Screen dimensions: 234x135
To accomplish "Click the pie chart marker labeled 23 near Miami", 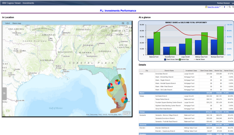I will (x=124, y=100).
